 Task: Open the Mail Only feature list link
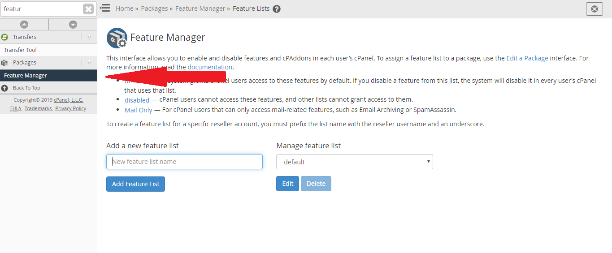(x=139, y=110)
